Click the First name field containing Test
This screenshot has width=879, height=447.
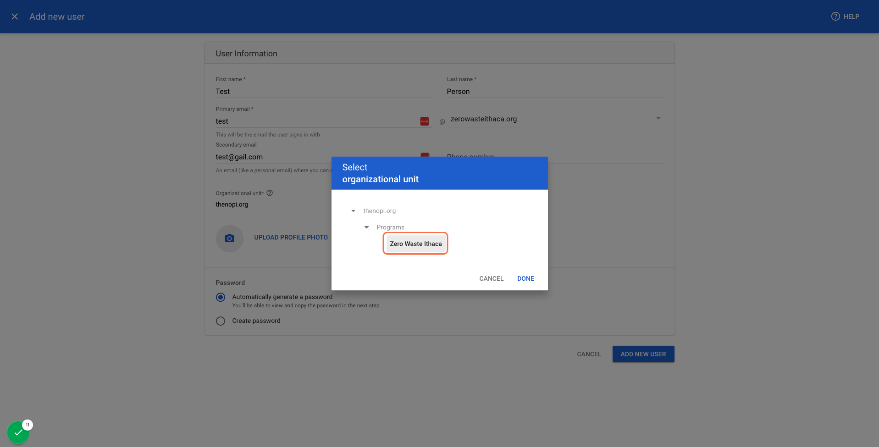point(324,92)
